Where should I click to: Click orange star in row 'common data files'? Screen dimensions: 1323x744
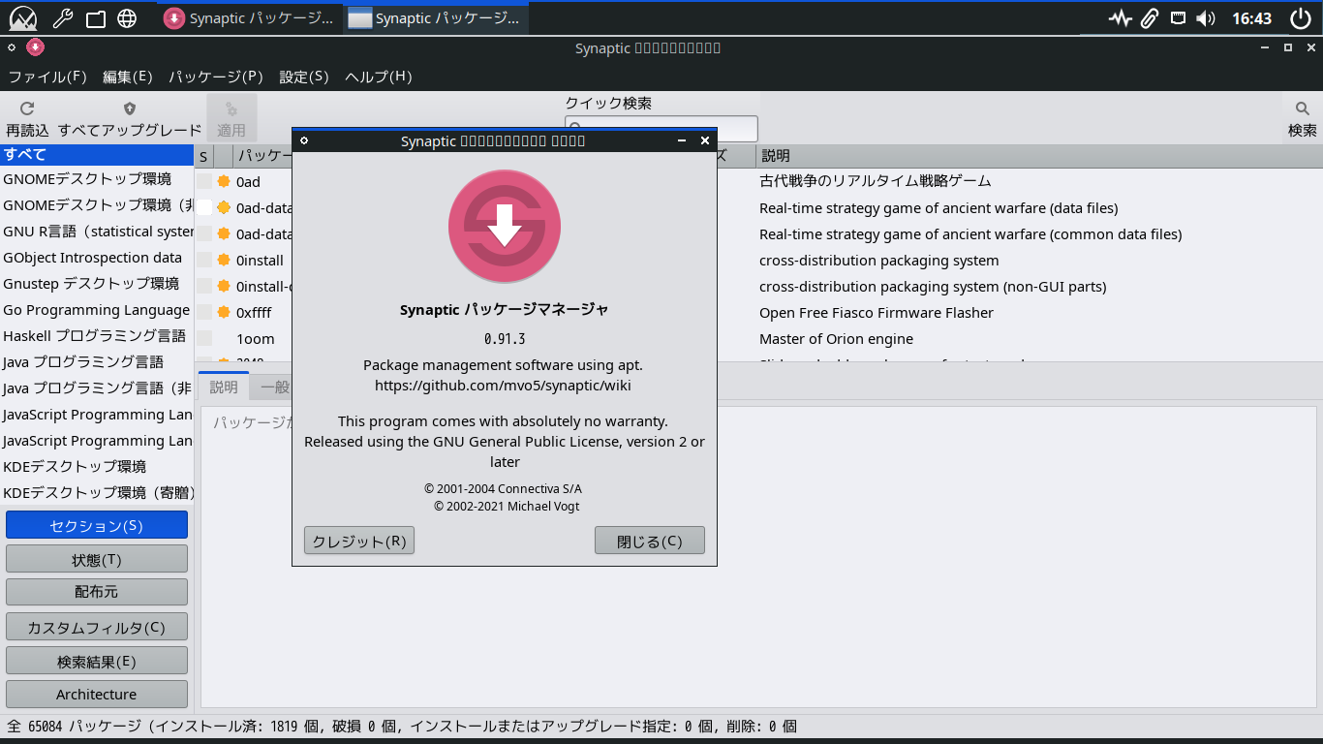click(x=224, y=233)
